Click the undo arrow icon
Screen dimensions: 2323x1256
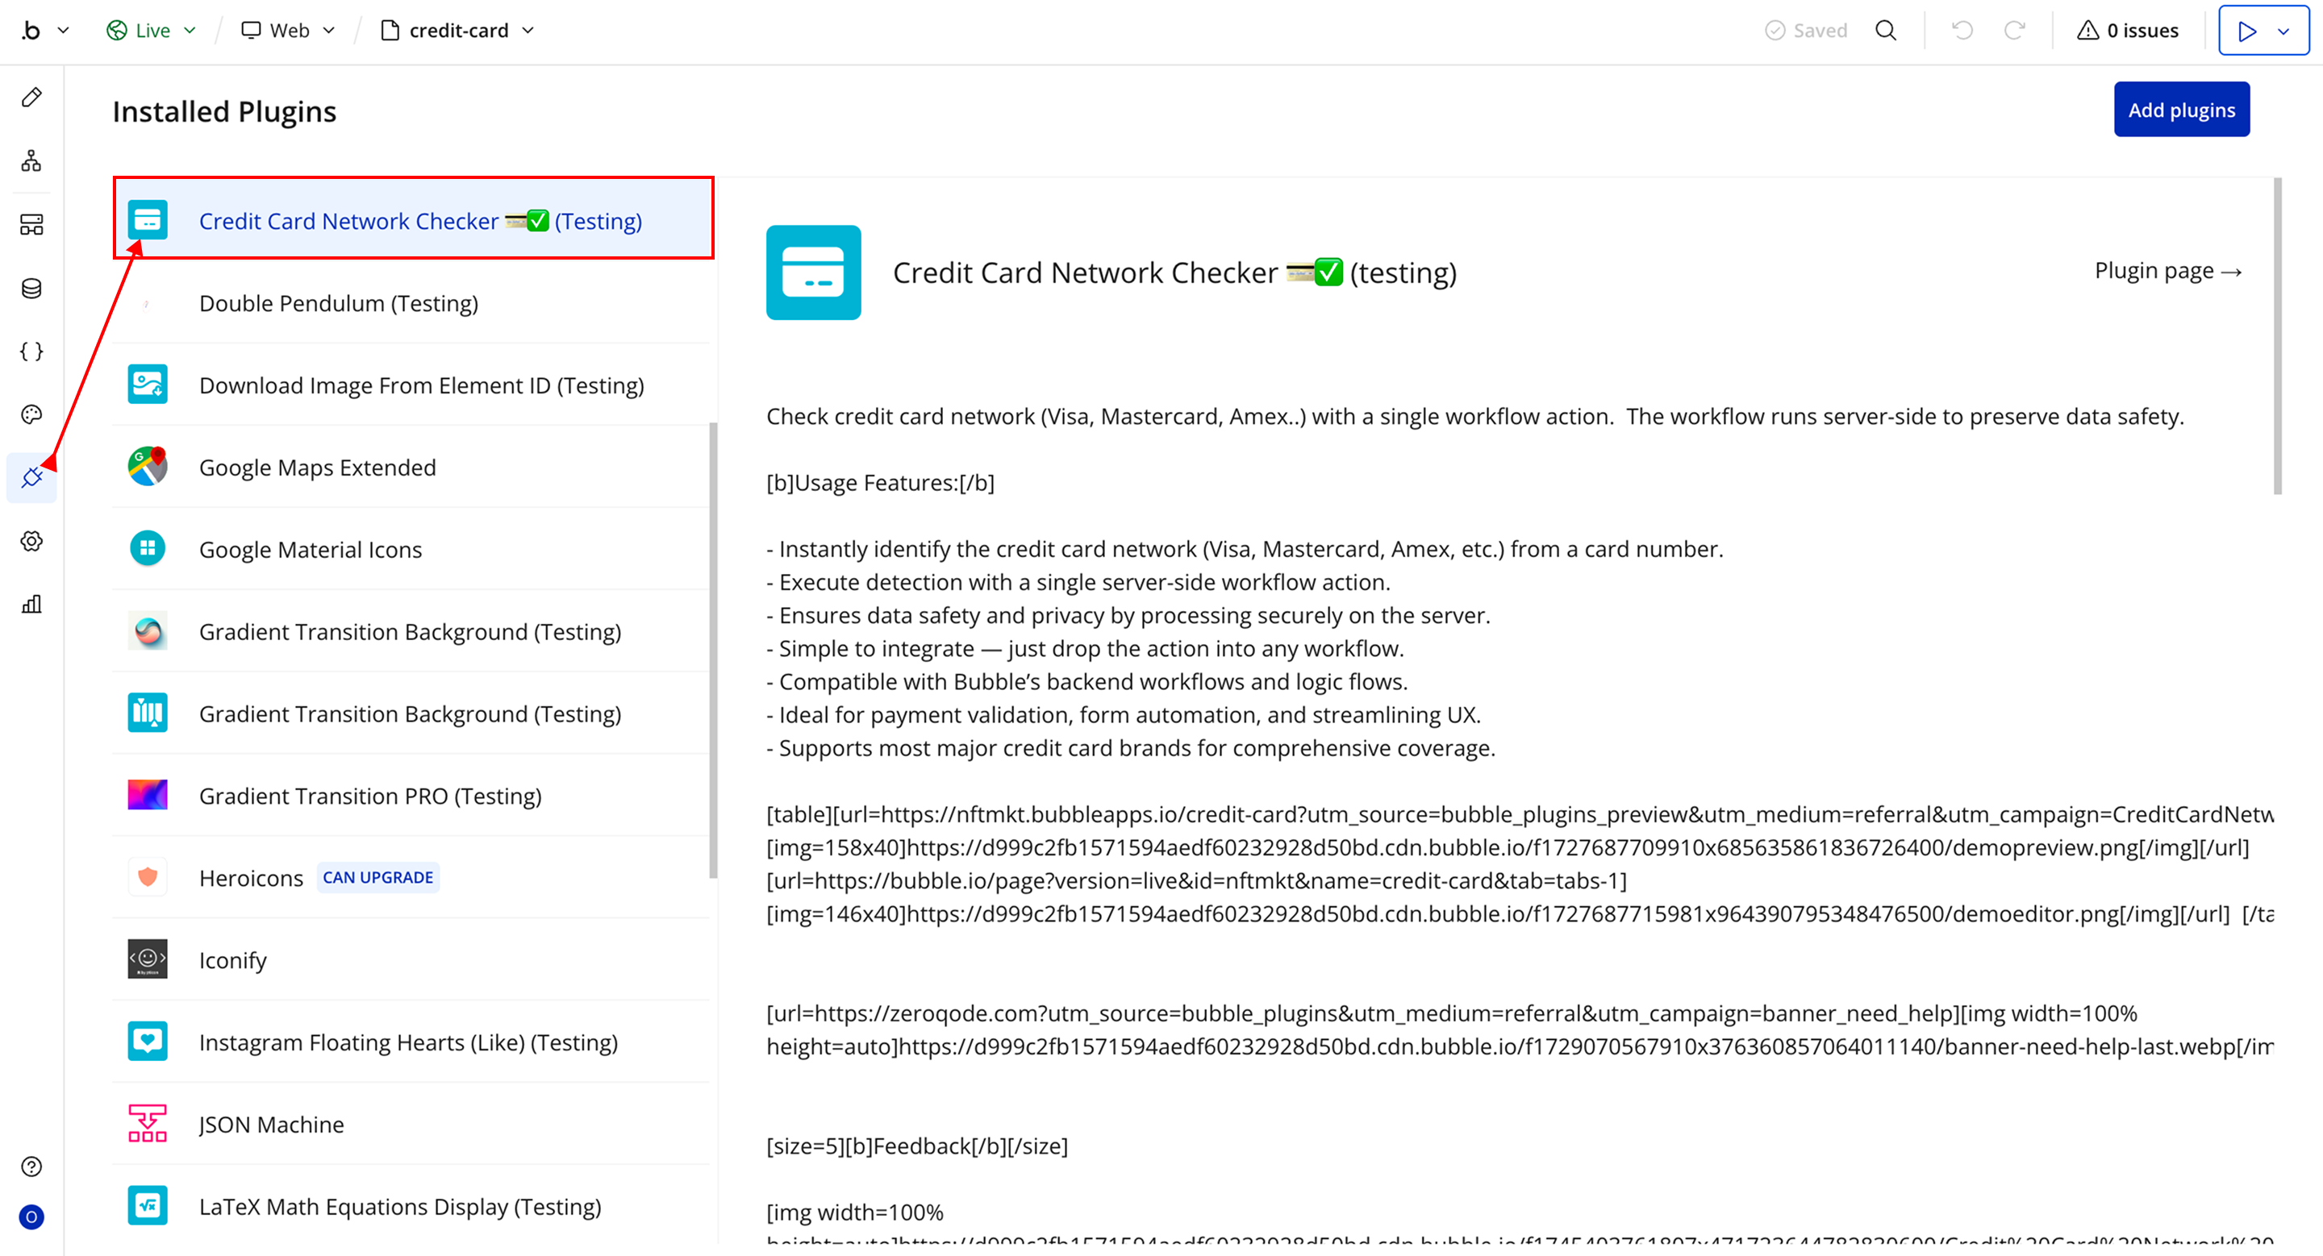tap(1962, 31)
